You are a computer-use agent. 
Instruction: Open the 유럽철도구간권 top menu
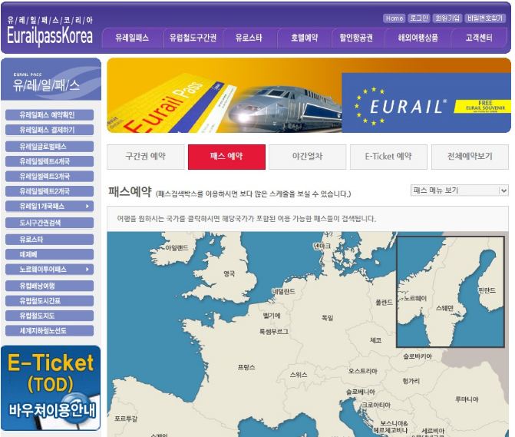coord(193,38)
